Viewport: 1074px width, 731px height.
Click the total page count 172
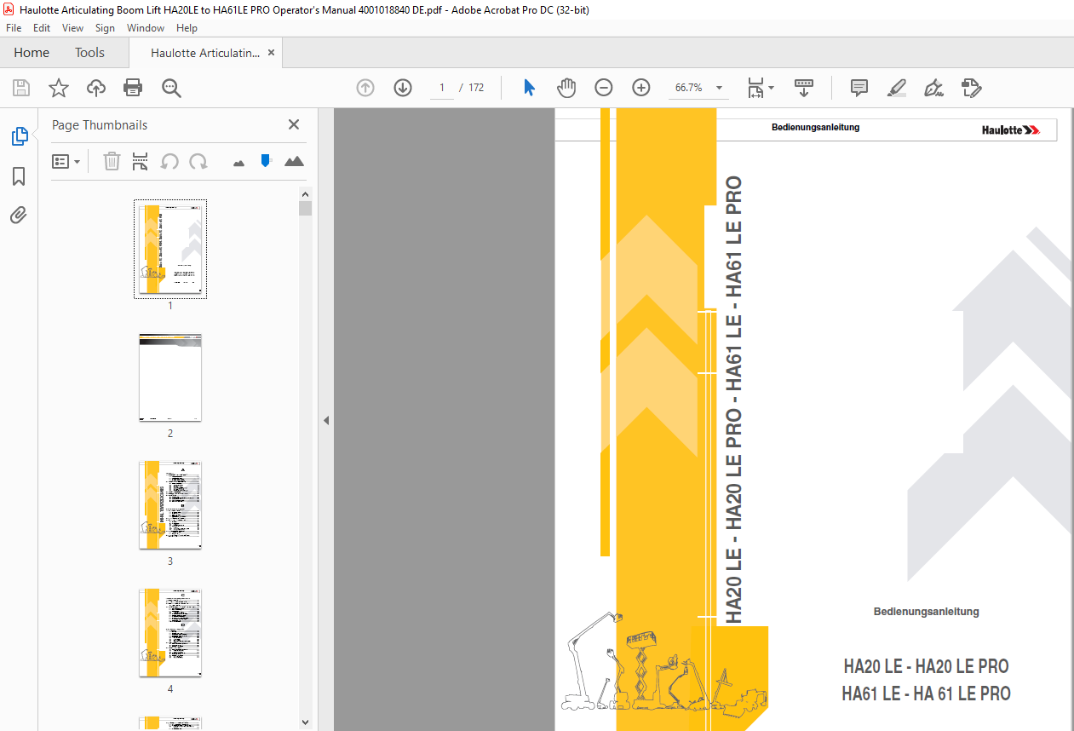(x=476, y=88)
